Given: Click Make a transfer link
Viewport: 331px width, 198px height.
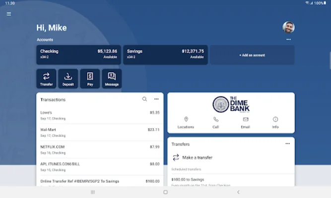Looking at the screenshot, I should (x=197, y=157).
